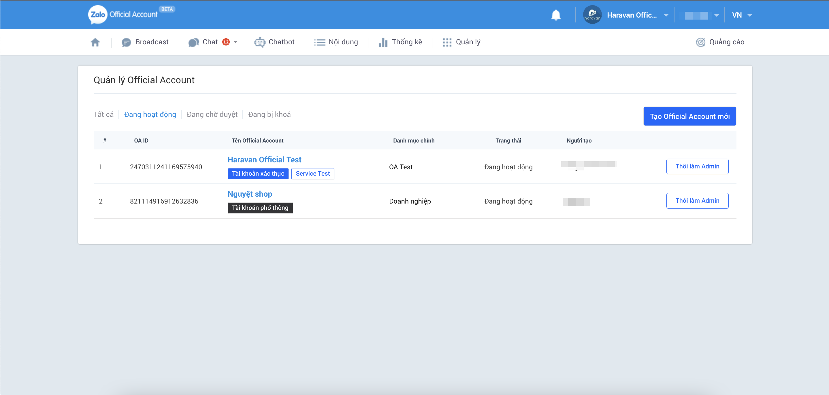Click the Tài khoản xác thực badge
The width and height of the screenshot is (829, 395).
click(x=258, y=174)
